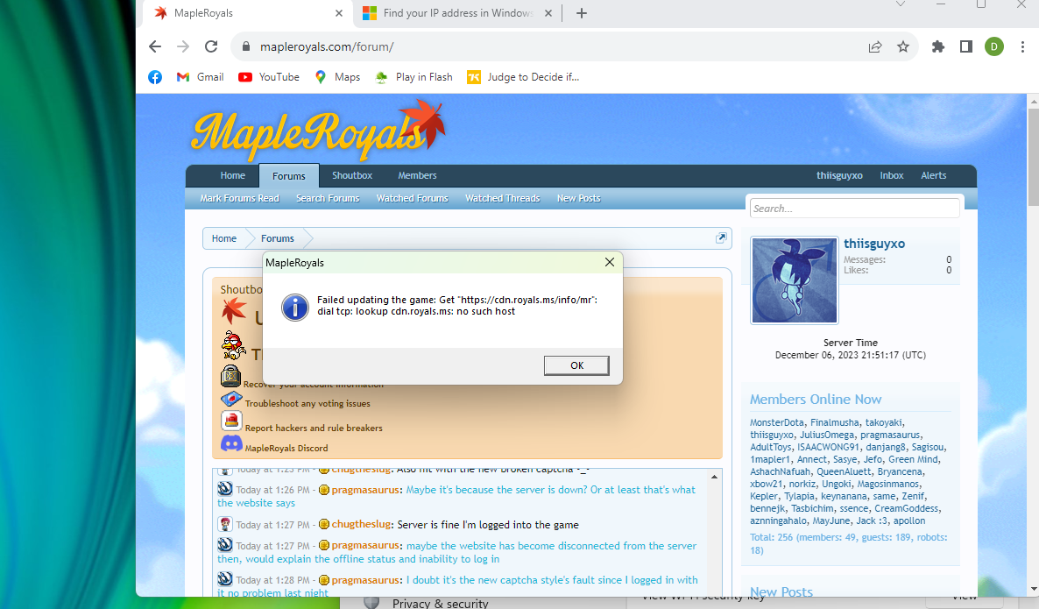This screenshot has height=609, width=1039.
Task: Open QueenAluett's member profile
Action: coord(844,471)
